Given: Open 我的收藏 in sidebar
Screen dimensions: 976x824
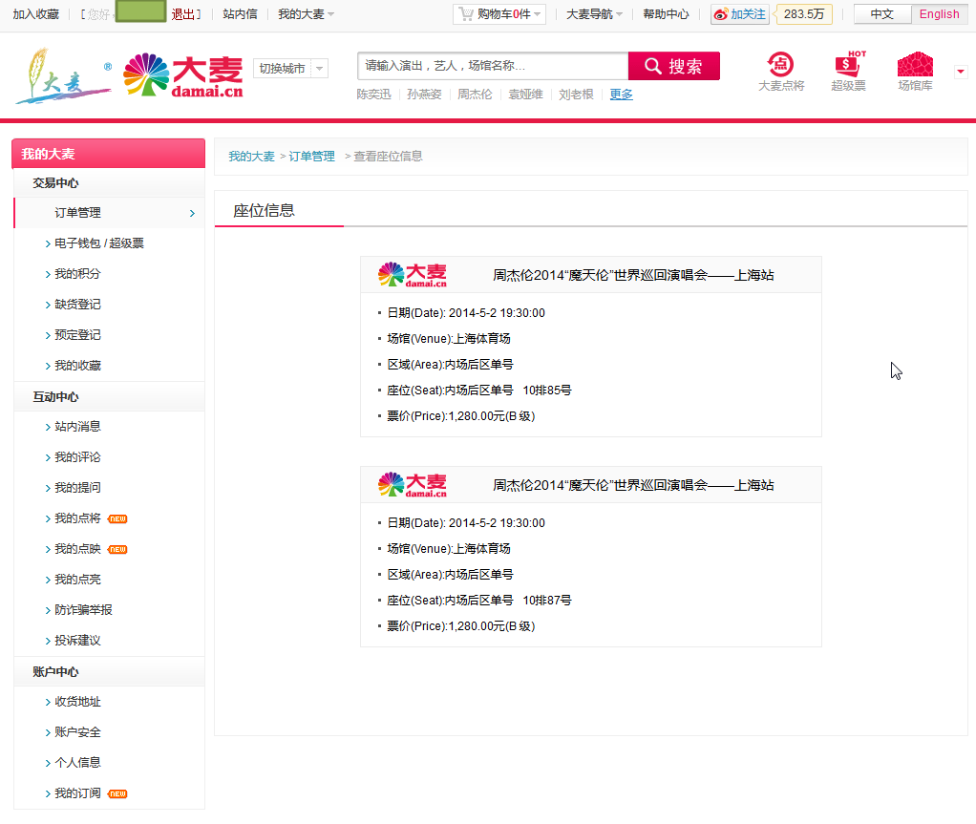Looking at the screenshot, I should click(77, 366).
